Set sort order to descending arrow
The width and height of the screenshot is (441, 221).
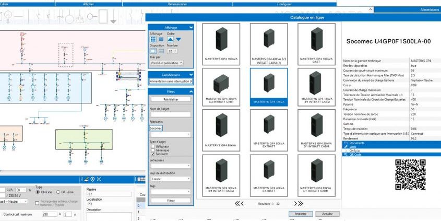178,39
